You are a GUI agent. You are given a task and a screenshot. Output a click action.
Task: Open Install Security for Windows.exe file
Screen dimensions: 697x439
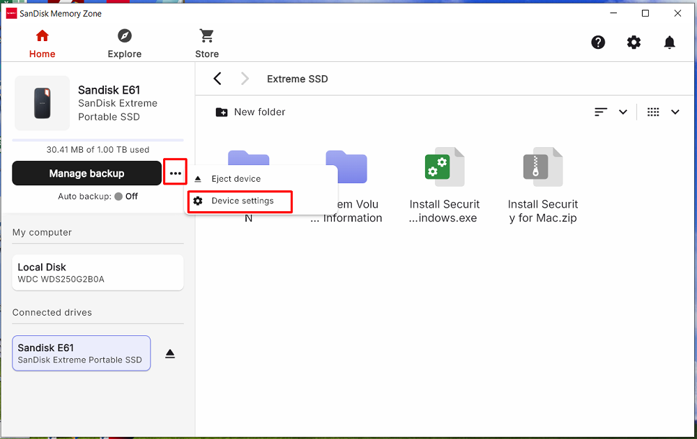click(445, 186)
